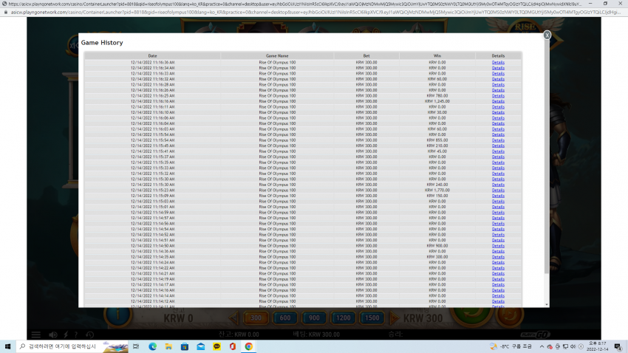Mute the game sound speaker icon
Image resolution: width=628 pixels, height=353 pixels.
pyautogui.click(x=53, y=335)
